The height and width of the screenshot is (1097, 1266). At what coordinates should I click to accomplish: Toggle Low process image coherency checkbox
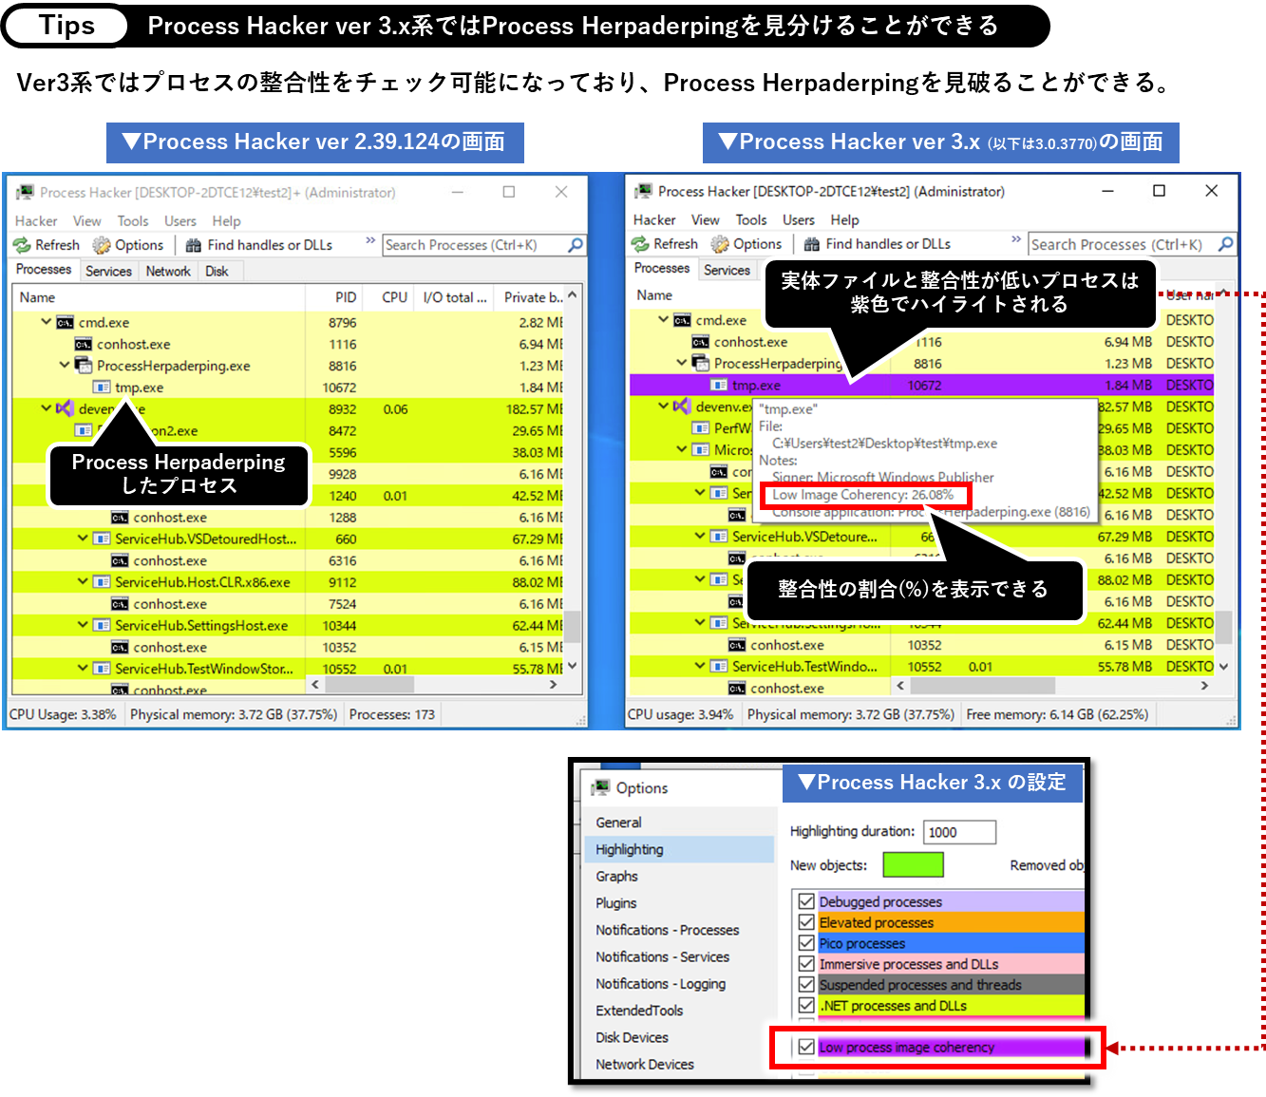click(806, 1047)
